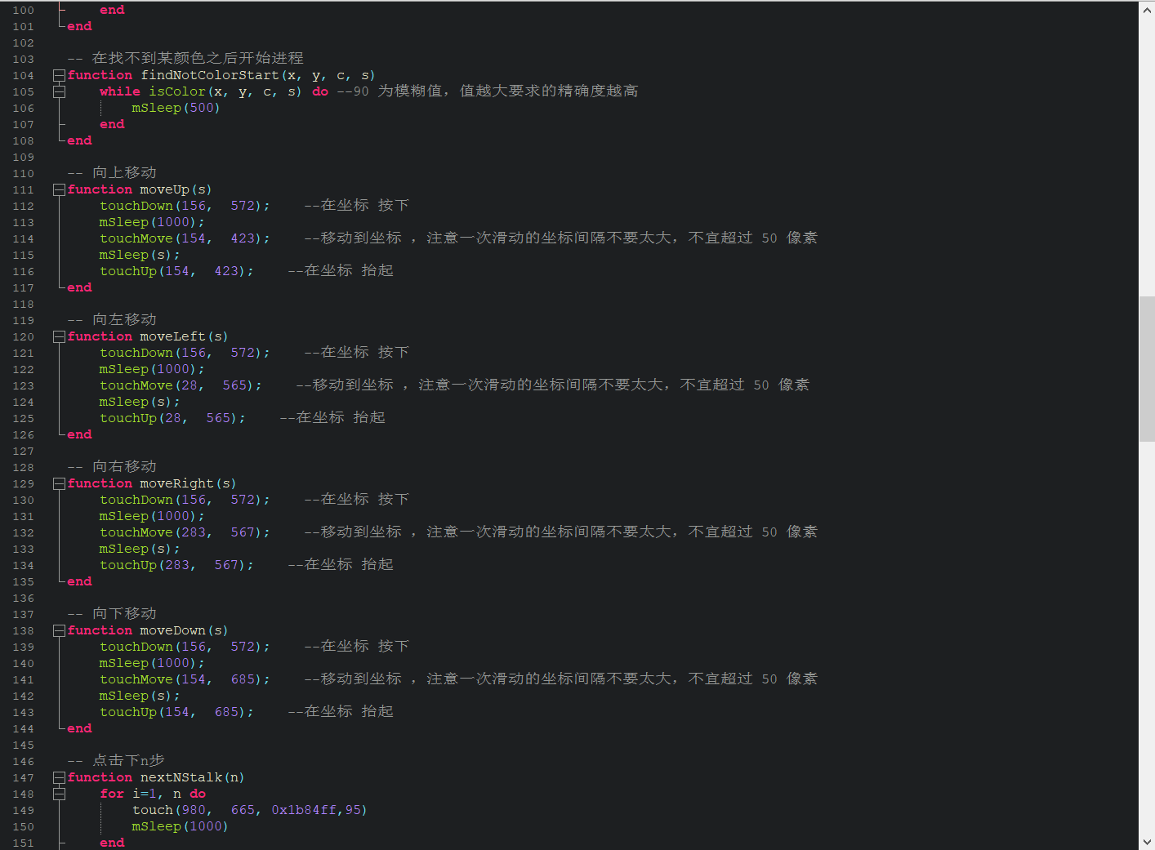Image resolution: width=1155 pixels, height=850 pixels.
Task: Click the vertical scrollbar thumb
Action: tap(1147, 369)
